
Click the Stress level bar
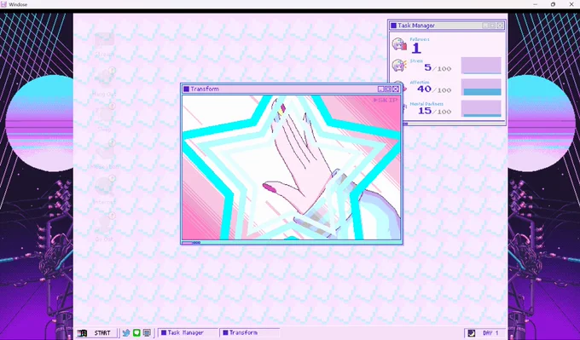click(x=481, y=66)
